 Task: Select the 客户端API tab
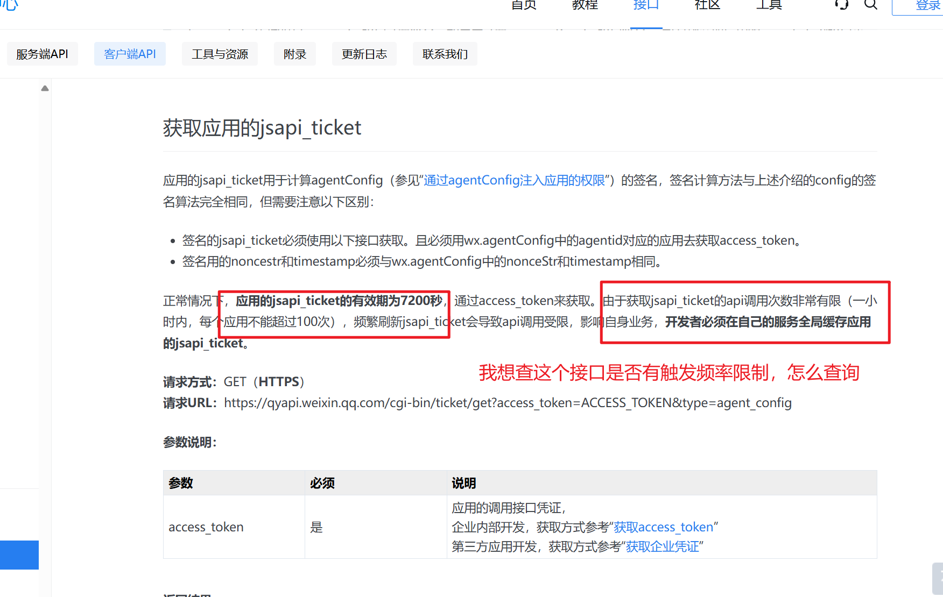(130, 53)
